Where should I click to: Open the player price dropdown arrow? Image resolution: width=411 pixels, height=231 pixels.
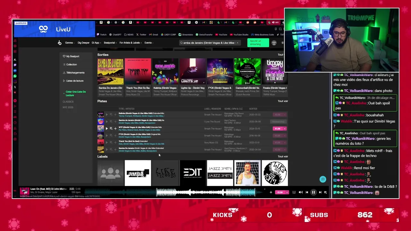pos(287,192)
